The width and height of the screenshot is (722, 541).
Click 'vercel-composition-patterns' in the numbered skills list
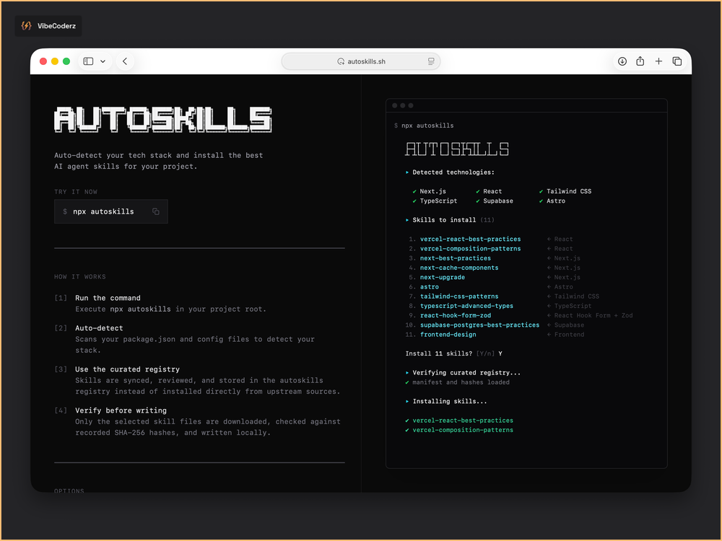tap(470, 249)
